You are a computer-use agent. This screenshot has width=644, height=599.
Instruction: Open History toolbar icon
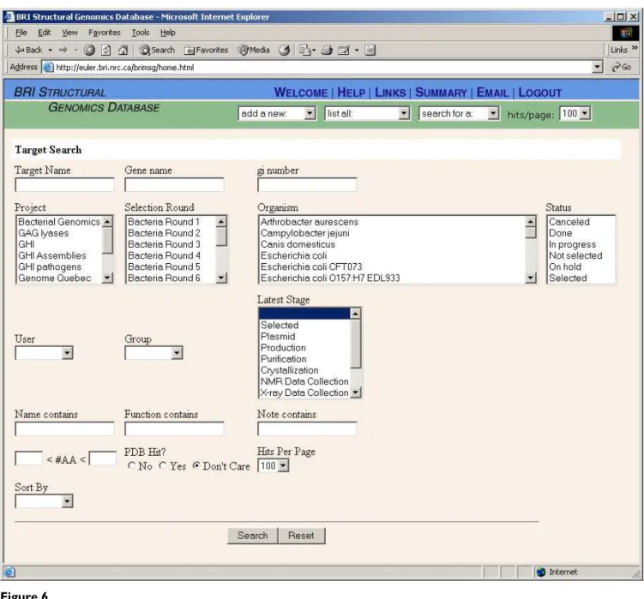pyautogui.click(x=284, y=50)
